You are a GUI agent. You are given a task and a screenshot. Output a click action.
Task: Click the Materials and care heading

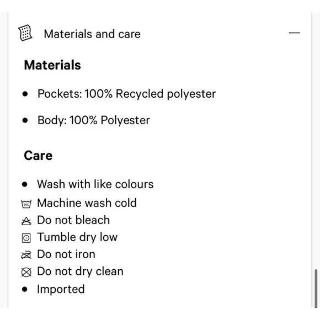pyautogui.click(x=92, y=34)
